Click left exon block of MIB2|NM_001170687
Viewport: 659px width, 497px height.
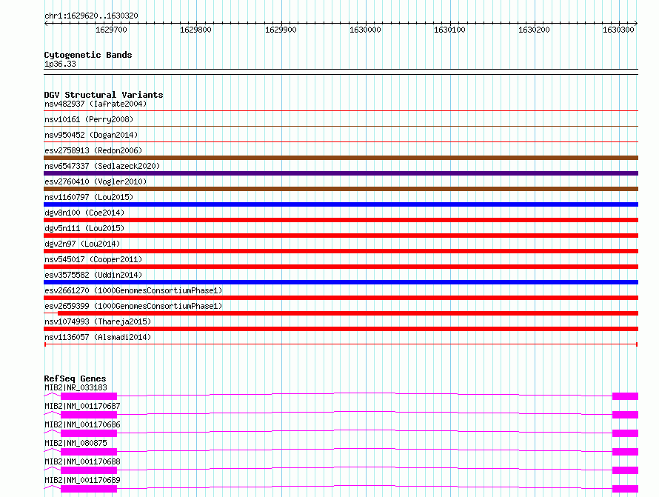coord(89,415)
